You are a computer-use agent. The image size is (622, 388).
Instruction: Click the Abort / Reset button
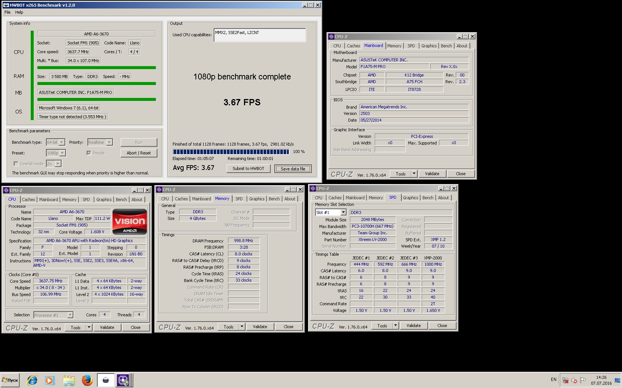pyautogui.click(x=139, y=153)
